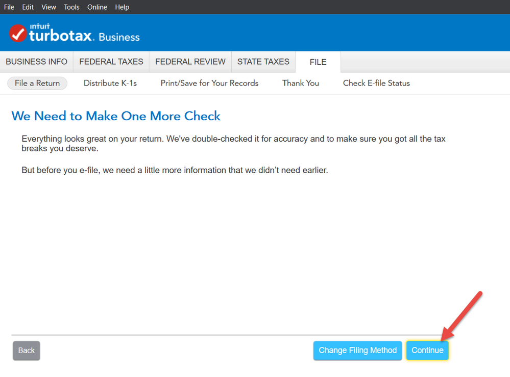Select the FEDERAL REVIEW tab
The image size is (510, 377).
click(x=190, y=62)
